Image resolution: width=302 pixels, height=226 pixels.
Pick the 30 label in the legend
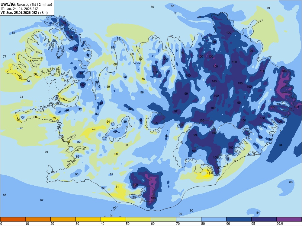(77, 224)
